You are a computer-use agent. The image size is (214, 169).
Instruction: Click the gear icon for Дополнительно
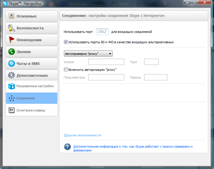coord(12,75)
